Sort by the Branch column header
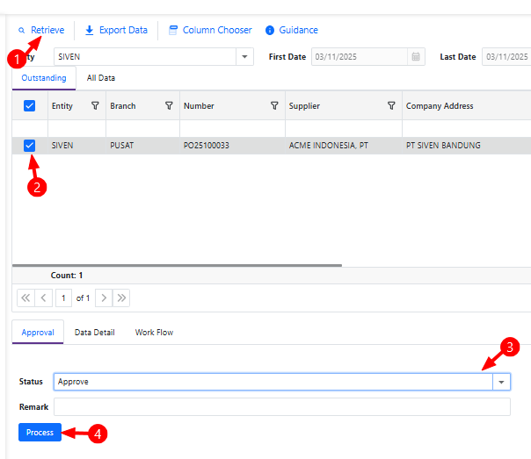This screenshot has height=459, width=531. [x=123, y=106]
